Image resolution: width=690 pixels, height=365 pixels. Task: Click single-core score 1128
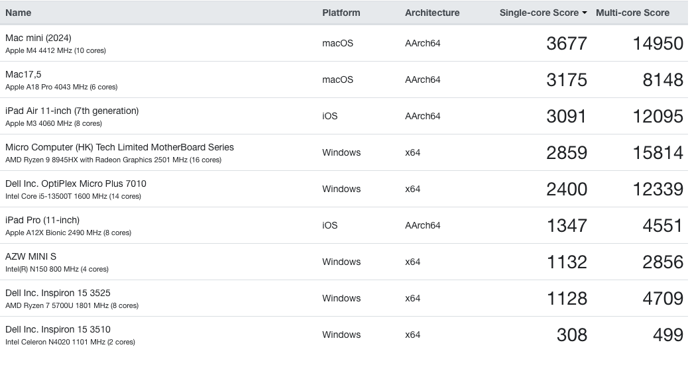[x=567, y=299]
